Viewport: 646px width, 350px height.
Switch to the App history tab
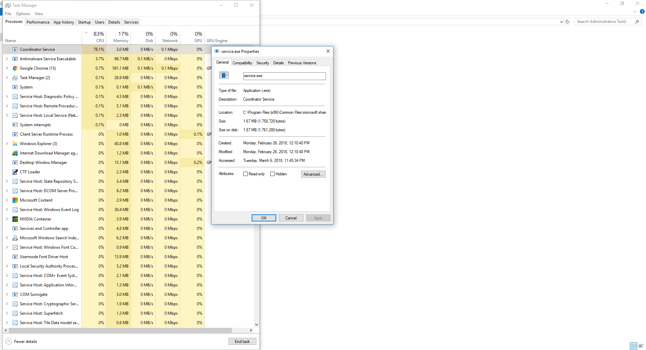pos(64,22)
